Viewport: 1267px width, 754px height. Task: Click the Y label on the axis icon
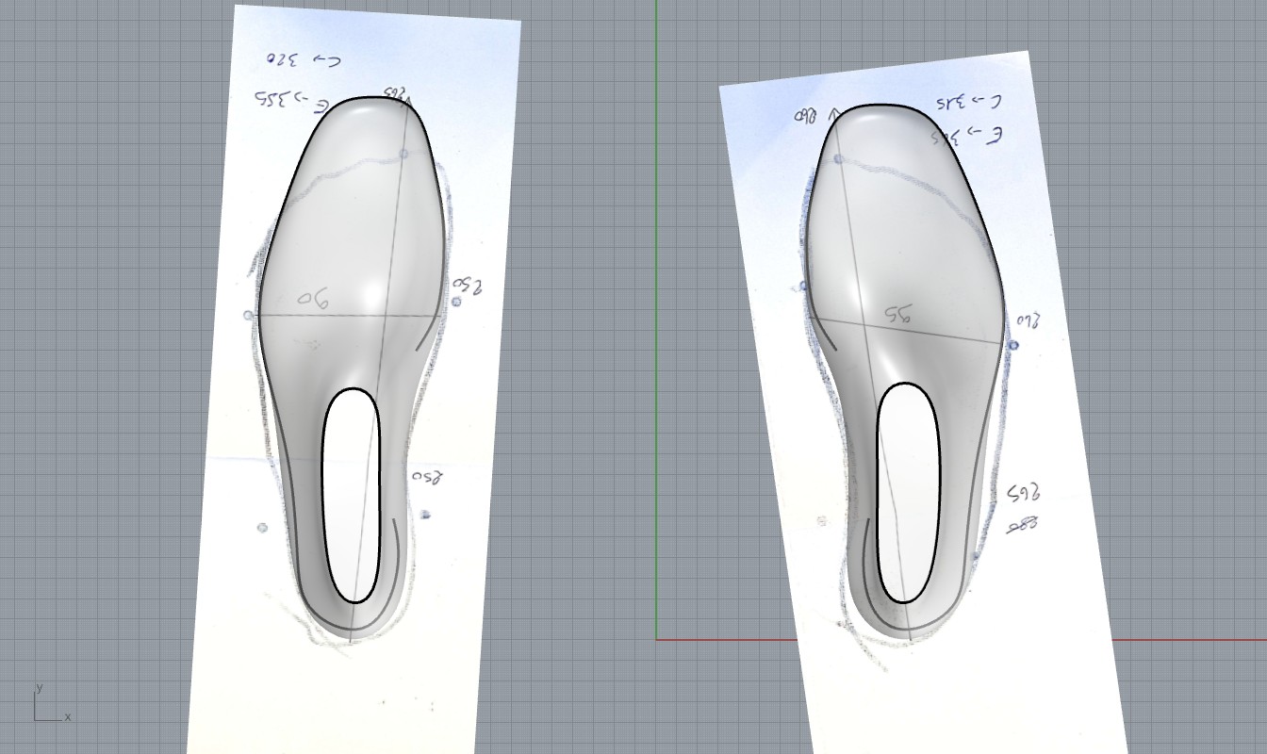click(40, 688)
